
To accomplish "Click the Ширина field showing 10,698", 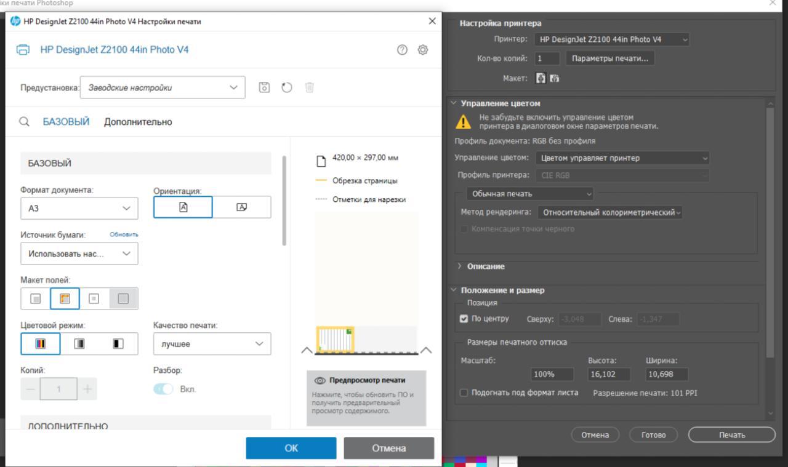I will pyautogui.click(x=667, y=374).
